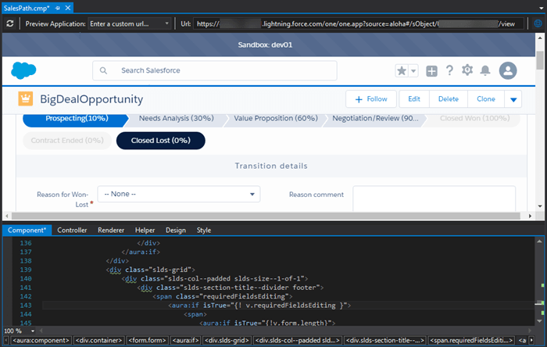The width and height of the screenshot is (547, 347).
Task: Click the div.container breadcrumb
Action: [x=99, y=341]
